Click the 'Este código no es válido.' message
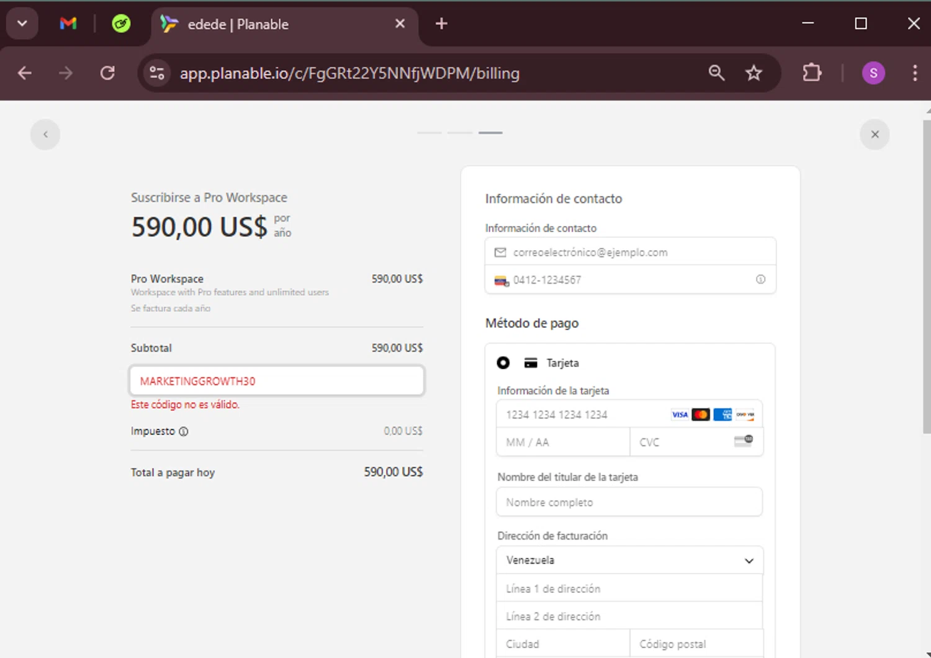 point(185,404)
